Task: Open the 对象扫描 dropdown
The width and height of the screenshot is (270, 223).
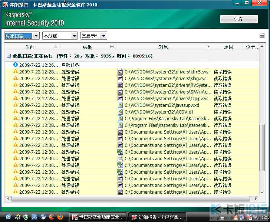Action: coord(22,36)
